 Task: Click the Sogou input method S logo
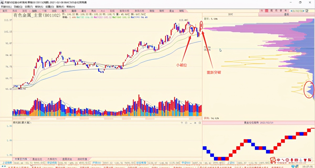273,160
